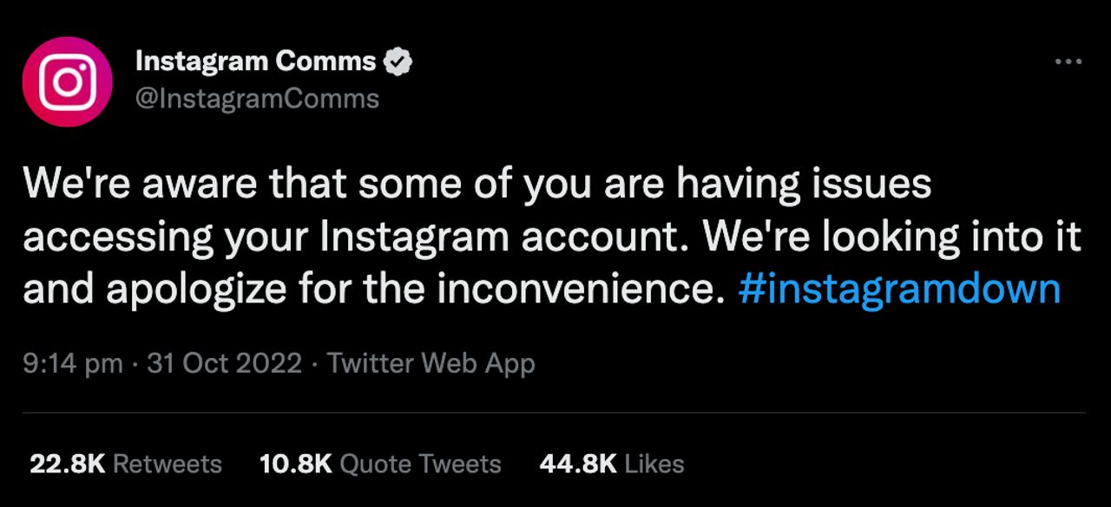Visit the @InstagramComms handle

point(257,99)
